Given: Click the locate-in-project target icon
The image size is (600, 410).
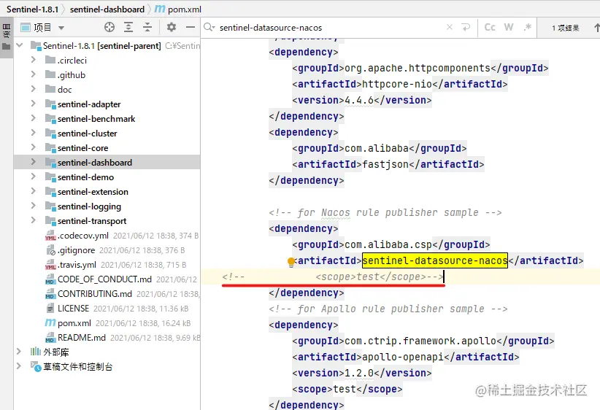Looking at the screenshot, I should (109, 27).
